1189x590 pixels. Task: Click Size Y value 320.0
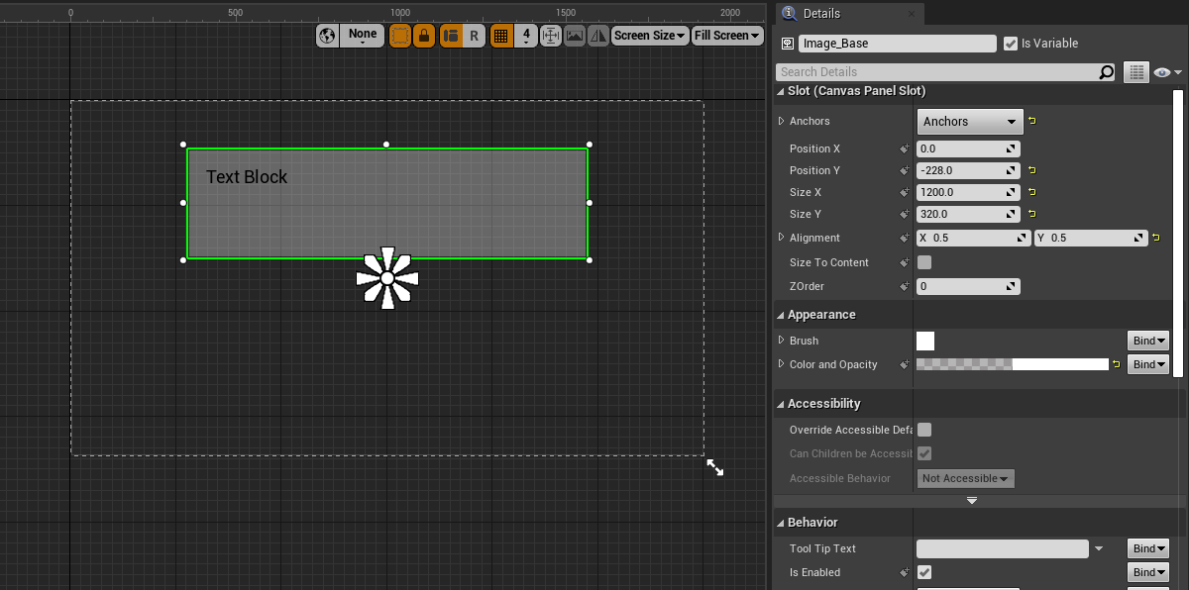click(968, 214)
